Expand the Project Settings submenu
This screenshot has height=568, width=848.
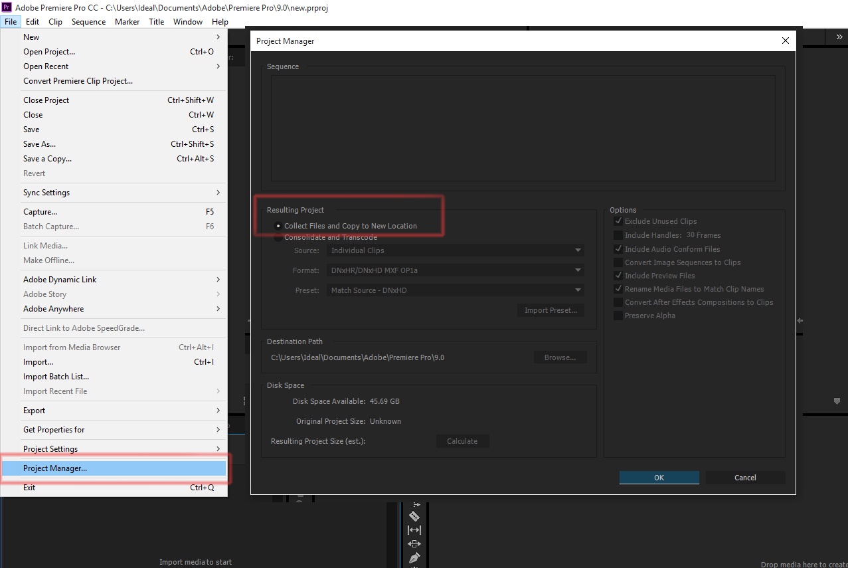tap(114, 449)
